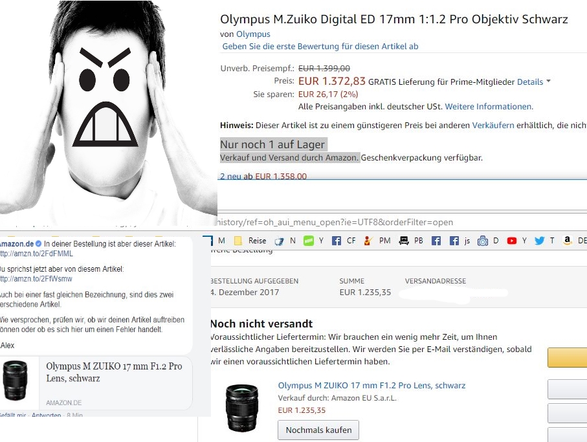Image resolution: width=587 pixels, height=442 pixels.
Task: Open the Amazon DE bookmark icon
Action: coord(568,241)
